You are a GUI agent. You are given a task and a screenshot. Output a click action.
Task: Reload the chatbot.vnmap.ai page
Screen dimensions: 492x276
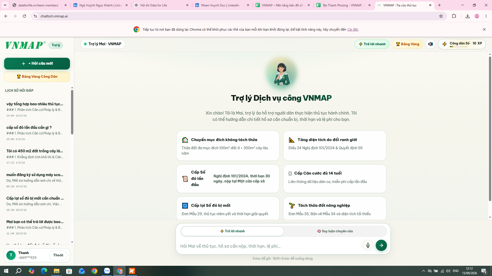click(x=24, y=16)
